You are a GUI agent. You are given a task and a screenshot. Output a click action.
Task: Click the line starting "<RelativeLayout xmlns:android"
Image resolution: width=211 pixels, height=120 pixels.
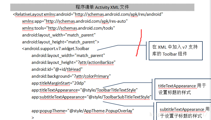(88, 14)
